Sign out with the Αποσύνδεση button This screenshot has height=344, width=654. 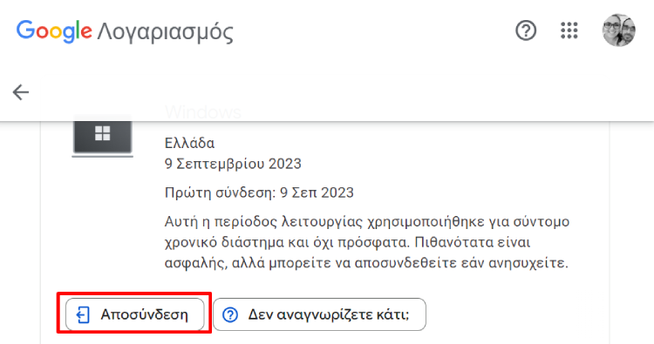click(134, 314)
